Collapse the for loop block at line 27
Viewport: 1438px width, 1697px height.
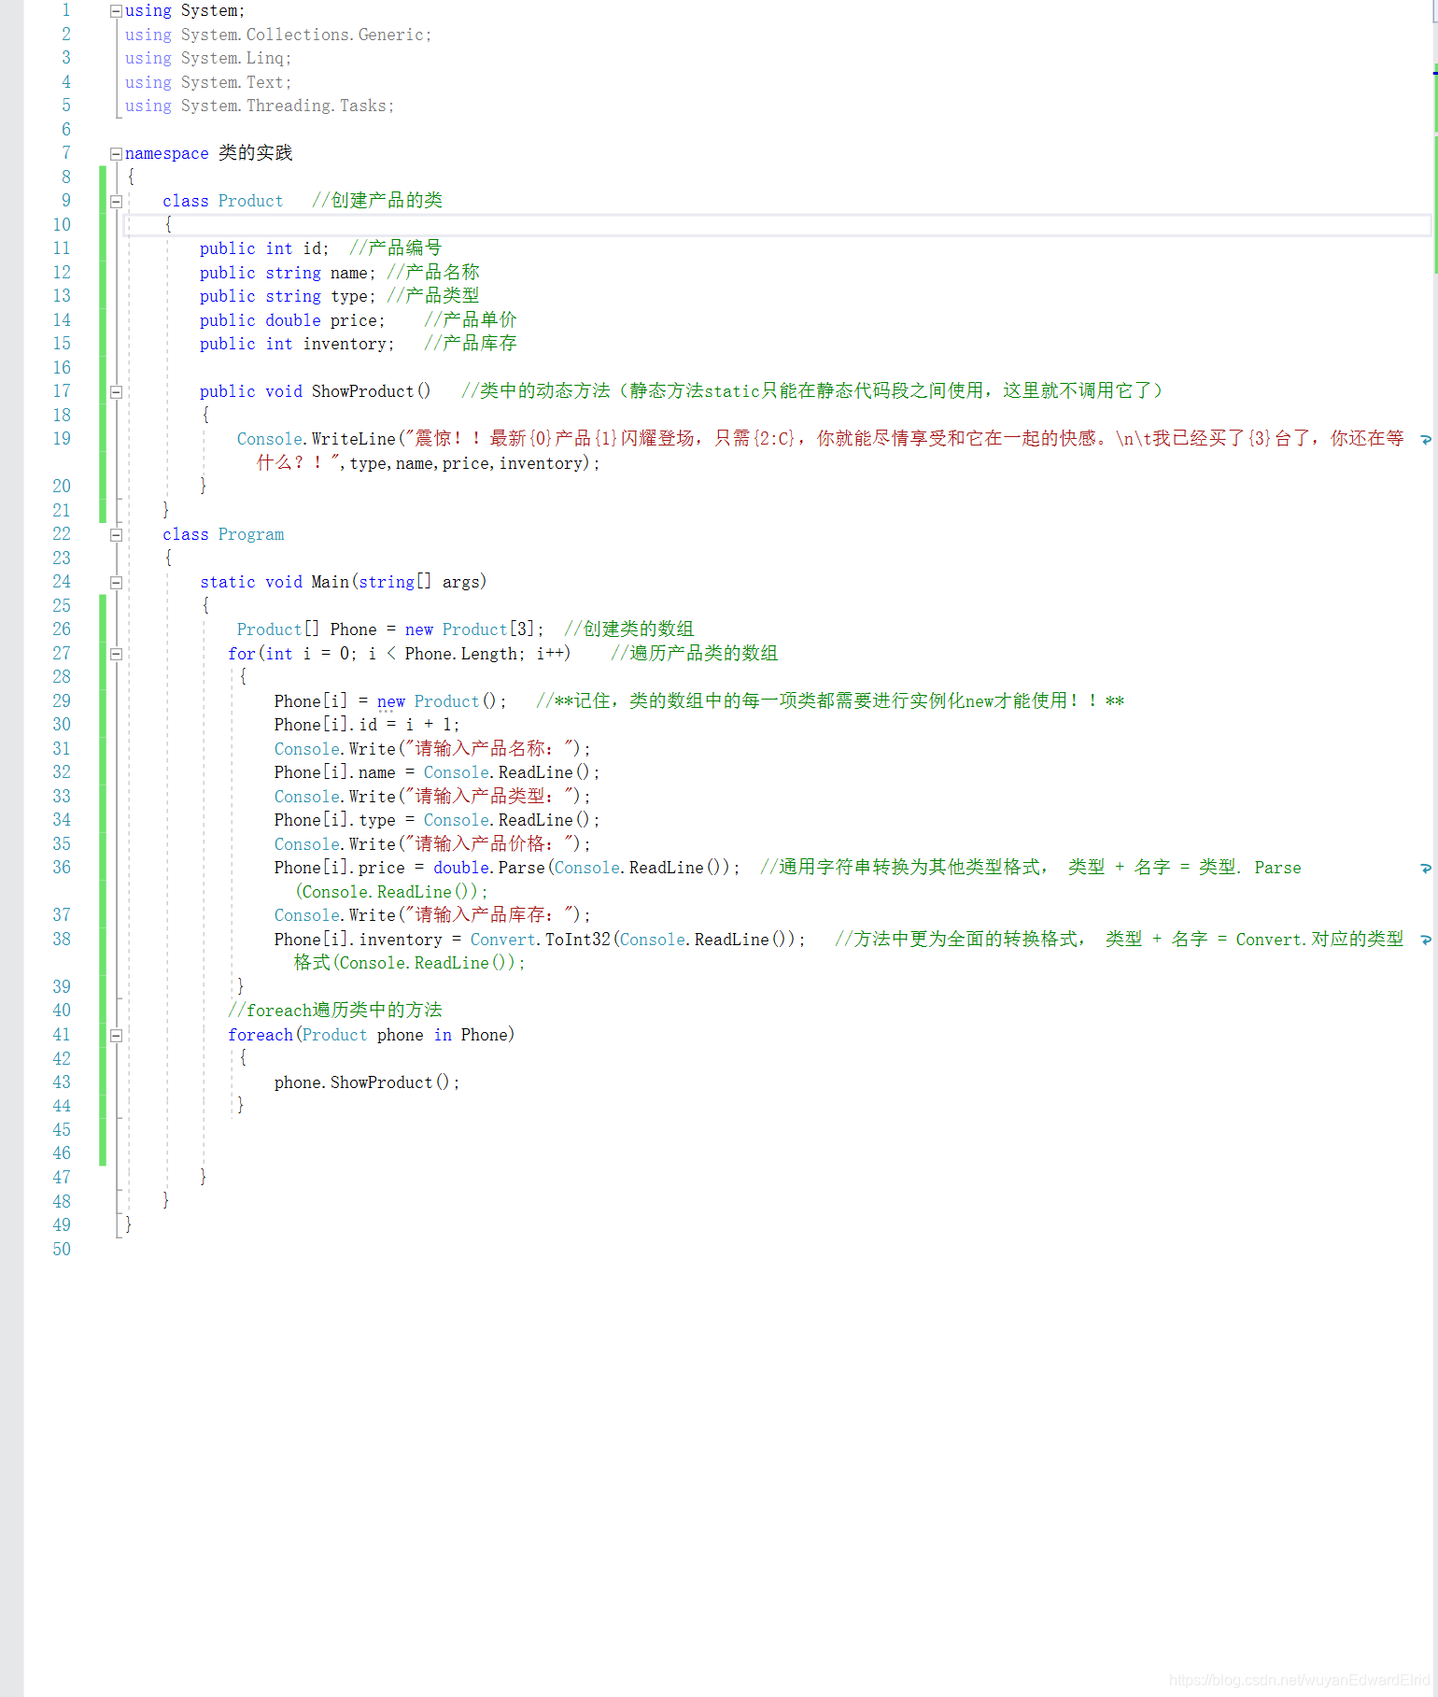(x=116, y=655)
